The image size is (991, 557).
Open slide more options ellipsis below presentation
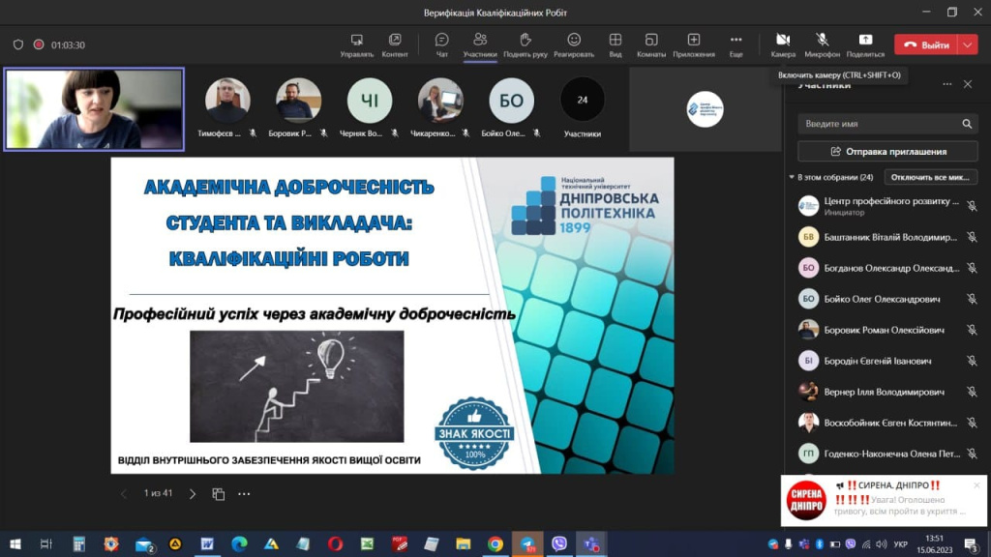pyautogui.click(x=244, y=494)
